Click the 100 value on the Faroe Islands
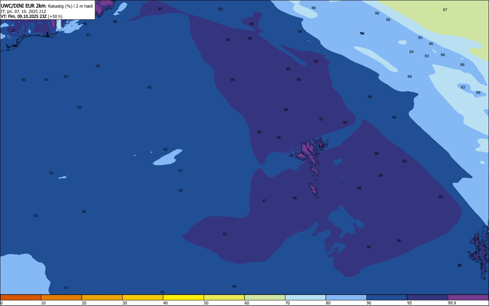The width and height of the screenshot is (489, 306). [321, 146]
